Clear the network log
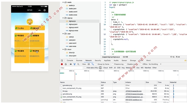The height and width of the screenshot is (106, 187). (66, 64)
